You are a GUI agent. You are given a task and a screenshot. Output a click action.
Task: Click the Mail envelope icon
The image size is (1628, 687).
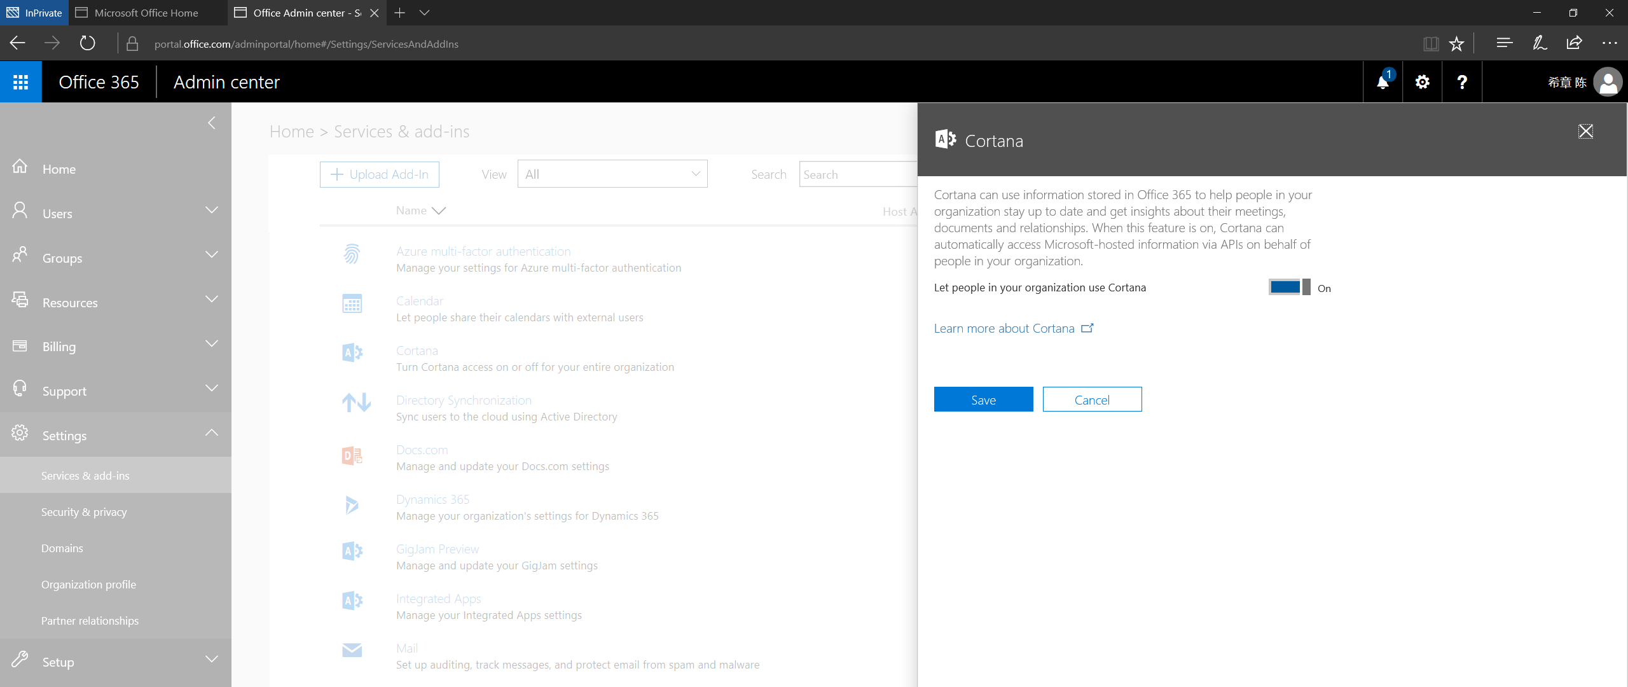352,650
